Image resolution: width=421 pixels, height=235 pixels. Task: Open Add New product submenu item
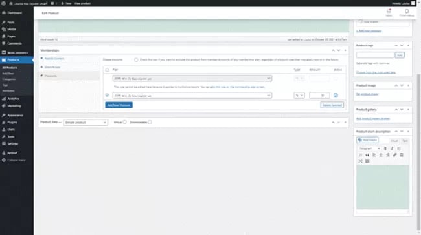click(x=8, y=74)
